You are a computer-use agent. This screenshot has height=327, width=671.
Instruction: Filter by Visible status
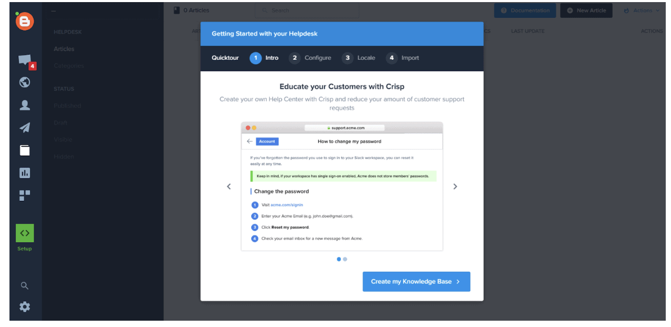coord(63,140)
